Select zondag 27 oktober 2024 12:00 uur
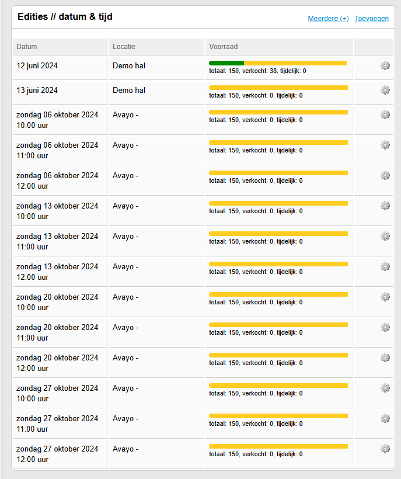The width and height of the screenshot is (401, 479). point(57,454)
